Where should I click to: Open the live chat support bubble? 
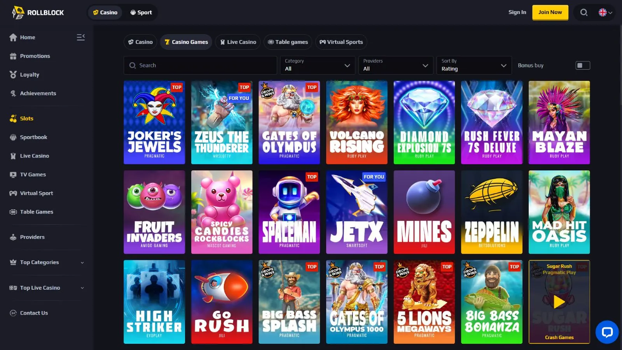point(607,332)
